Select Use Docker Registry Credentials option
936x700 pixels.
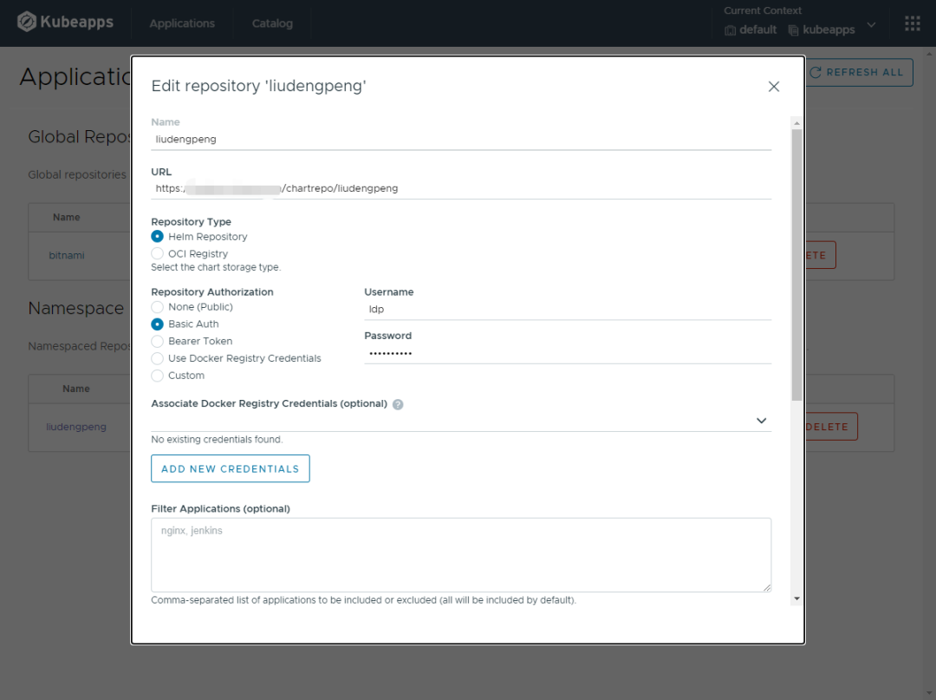(158, 358)
